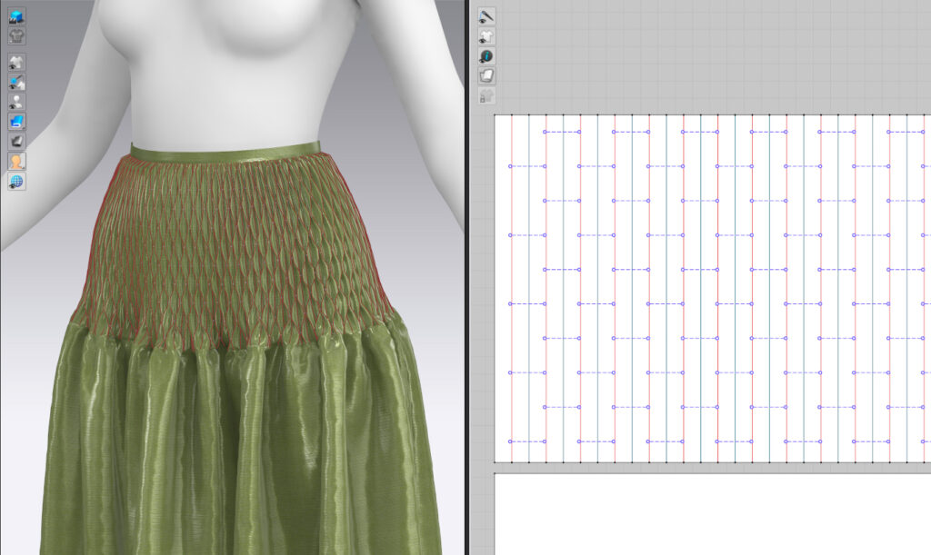Expand the avatar icon's hidden tool options

click(x=23, y=166)
